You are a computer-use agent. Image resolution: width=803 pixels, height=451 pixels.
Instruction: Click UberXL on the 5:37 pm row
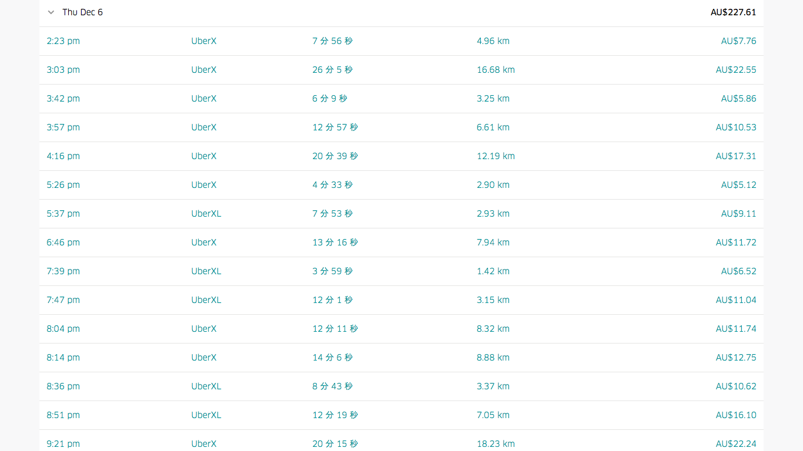206,214
